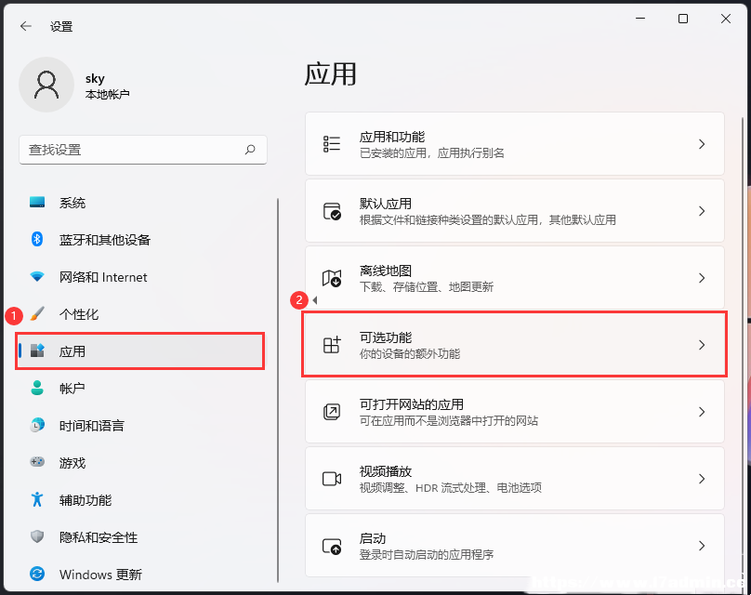Expand 启动 using its chevron
The width and height of the screenshot is (751, 595).
[x=702, y=546]
